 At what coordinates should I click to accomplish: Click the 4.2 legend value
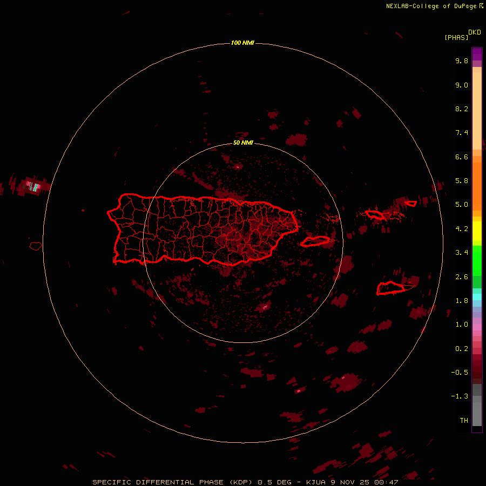click(462, 229)
